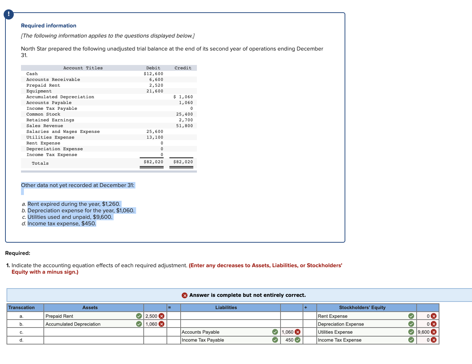Image resolution: width=472 pixels, height=364 pixels.
Task: Click the 'Required information' heading
Action: (49, 26)
